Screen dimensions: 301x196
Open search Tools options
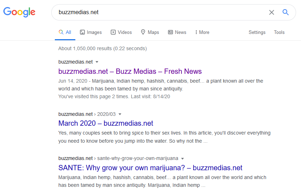point(279,32)
